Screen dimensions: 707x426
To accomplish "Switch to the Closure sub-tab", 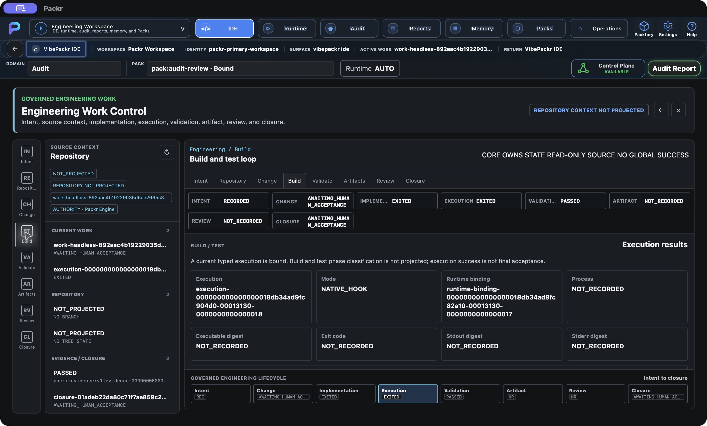I will coord(415,181).
